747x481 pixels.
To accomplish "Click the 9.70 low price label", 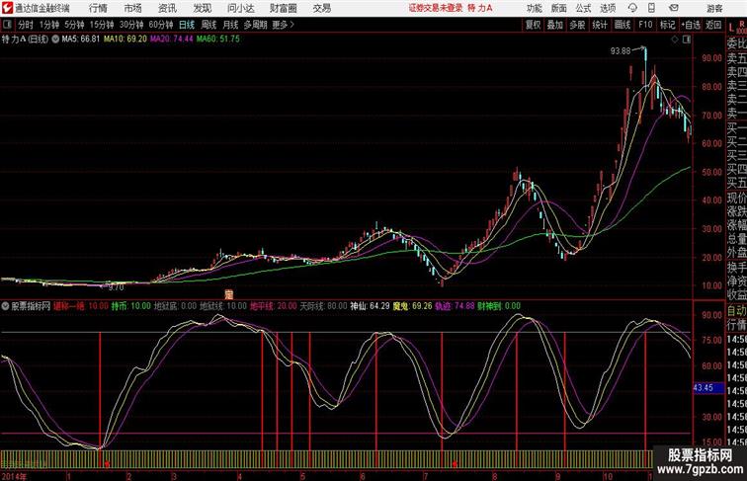I will pos(116,287).
